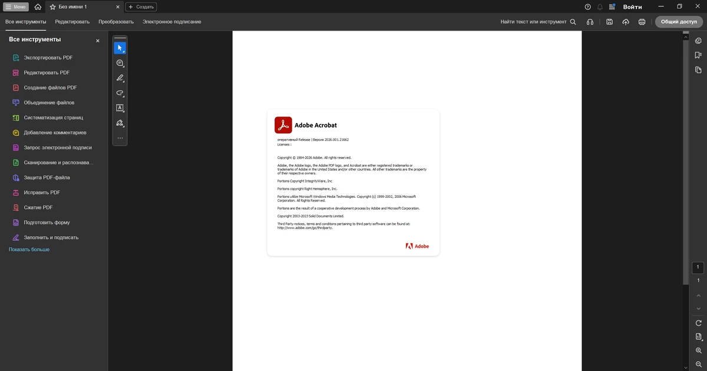Open the headphones read-aloud icon
The width and height of the screenshot is (707, 371).
point(590,22)
